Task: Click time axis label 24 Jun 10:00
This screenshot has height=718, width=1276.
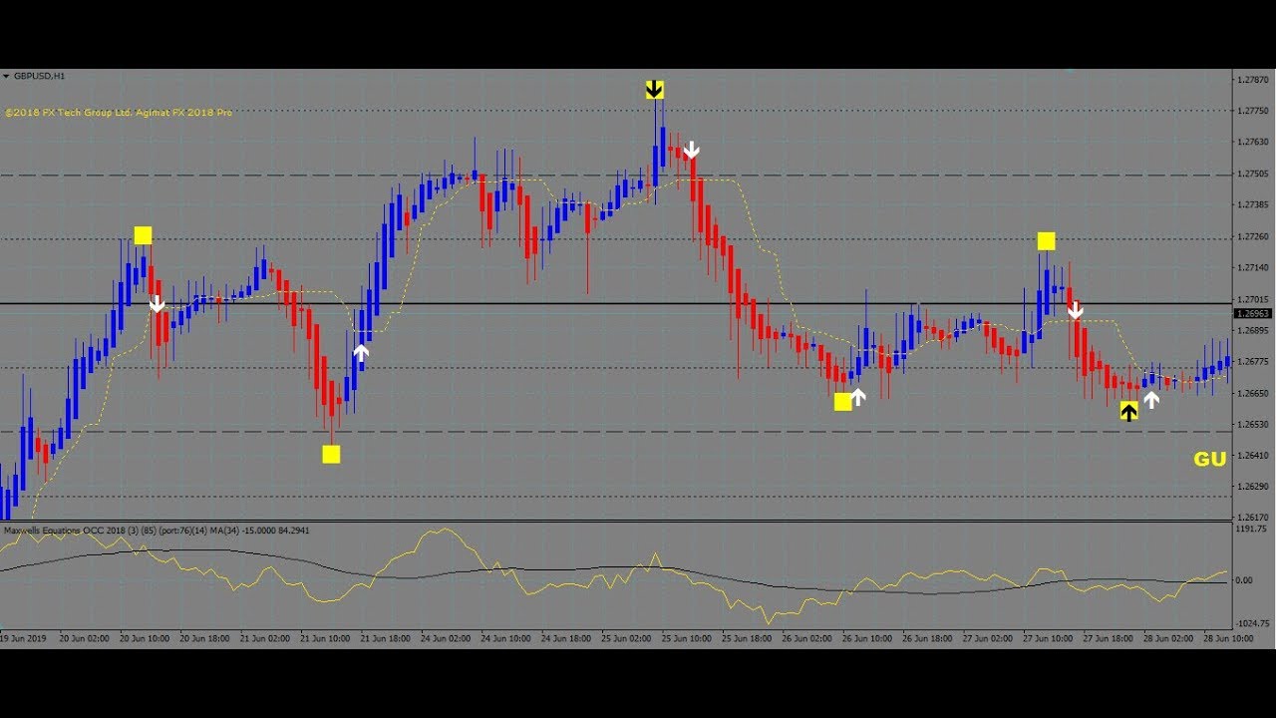Action: 506,637
